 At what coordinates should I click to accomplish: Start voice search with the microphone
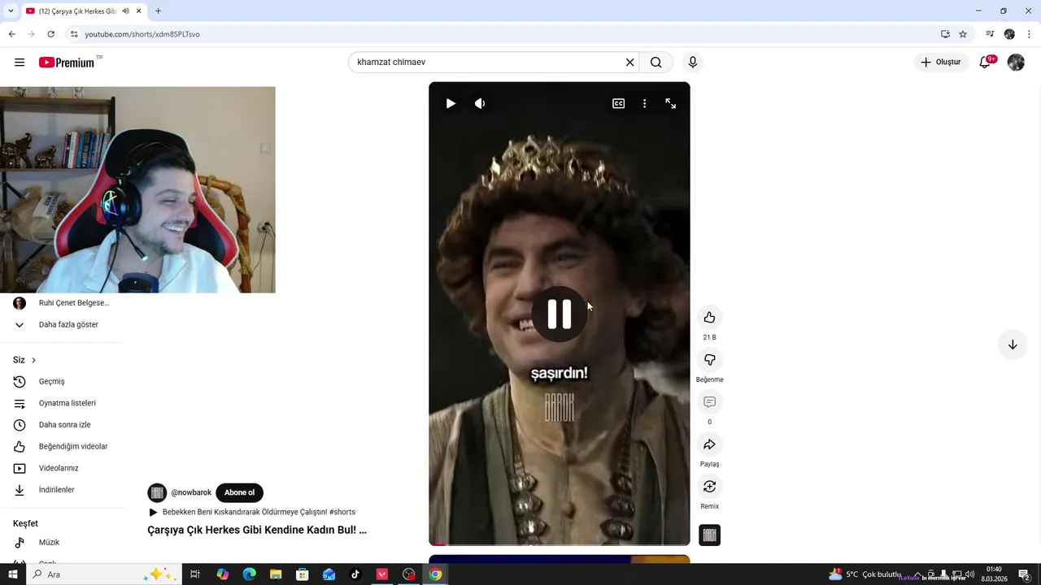693,63
